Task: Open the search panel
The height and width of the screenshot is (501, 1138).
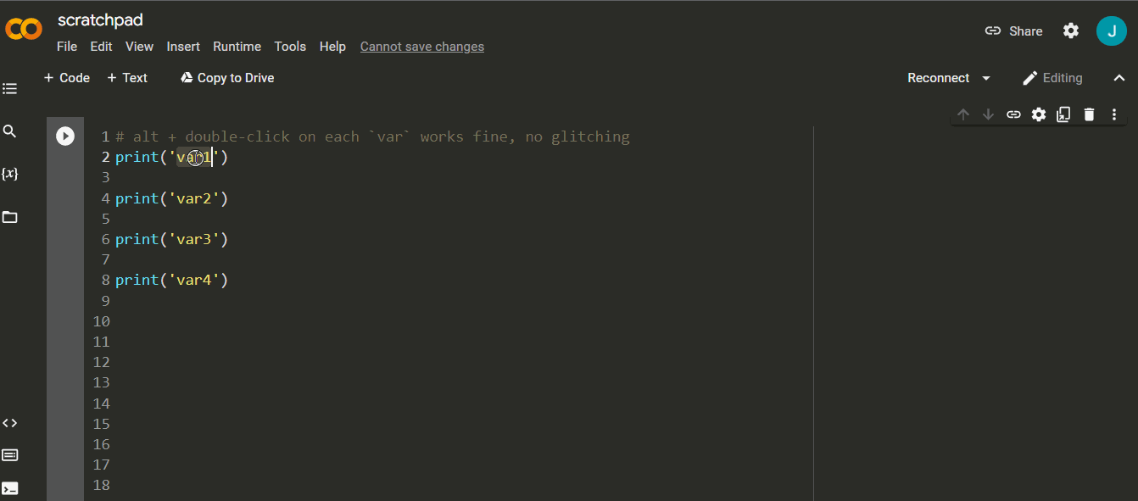Action: (9, 131)
